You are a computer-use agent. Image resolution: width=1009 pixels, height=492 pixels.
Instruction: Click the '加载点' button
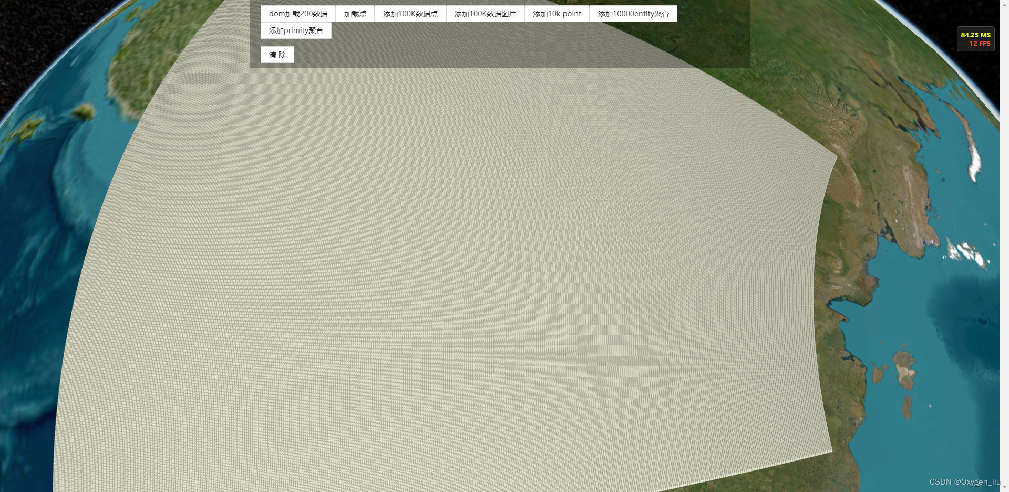tap(355, 14)
